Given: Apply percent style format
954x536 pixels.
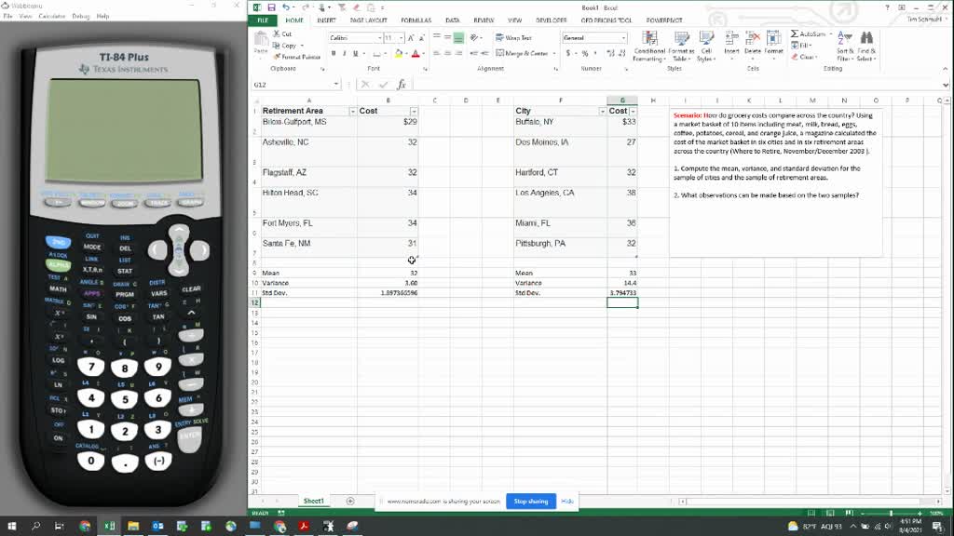Looking at the screenshot, I should [585, 53].
